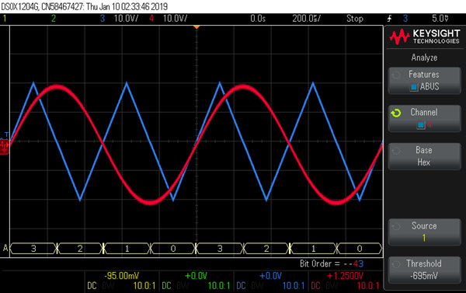Click the rising edge trigger icon
The height and width of the screenshot is (293, 466).
pyautogui.click(x=389, y=19)
